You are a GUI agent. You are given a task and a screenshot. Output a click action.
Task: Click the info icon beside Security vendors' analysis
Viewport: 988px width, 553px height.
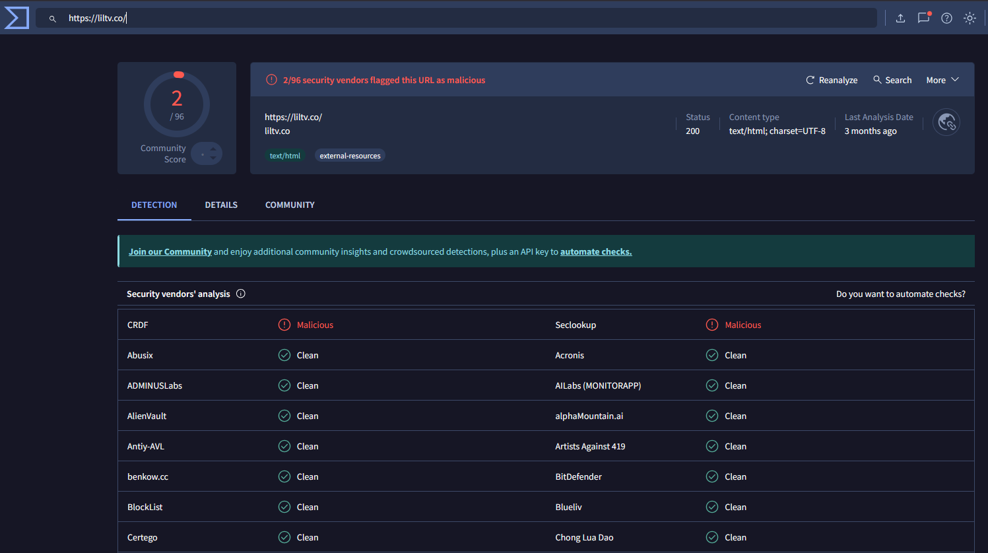pos(241,294)
